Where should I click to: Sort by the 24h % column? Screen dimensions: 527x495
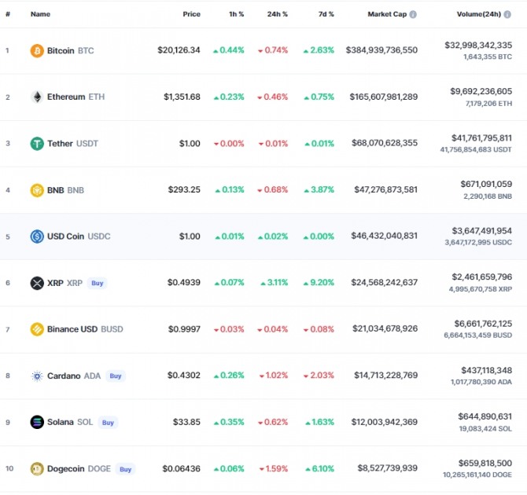278,14
